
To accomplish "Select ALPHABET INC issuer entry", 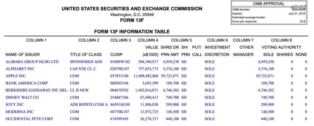I will (20, 69).
